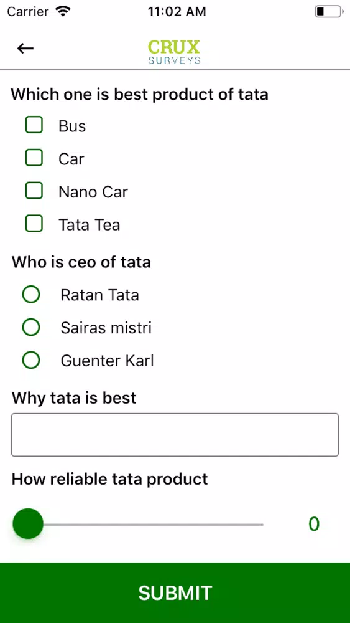
Task: Tap the back arrow icon
Action: [x=25, y=49]
